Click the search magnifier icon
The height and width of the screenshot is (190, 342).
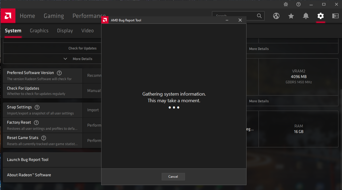[x=259, y=16]
